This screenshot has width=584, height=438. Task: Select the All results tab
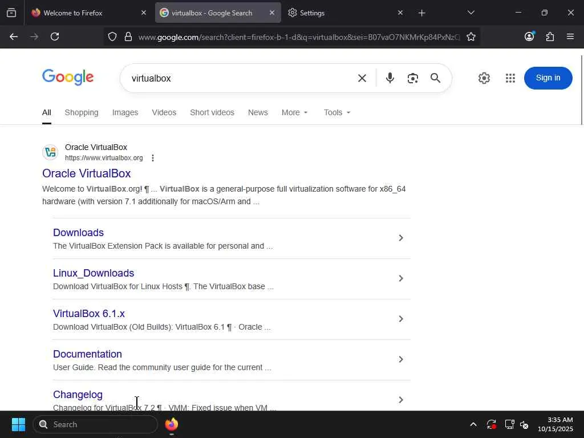pos(47,112)
